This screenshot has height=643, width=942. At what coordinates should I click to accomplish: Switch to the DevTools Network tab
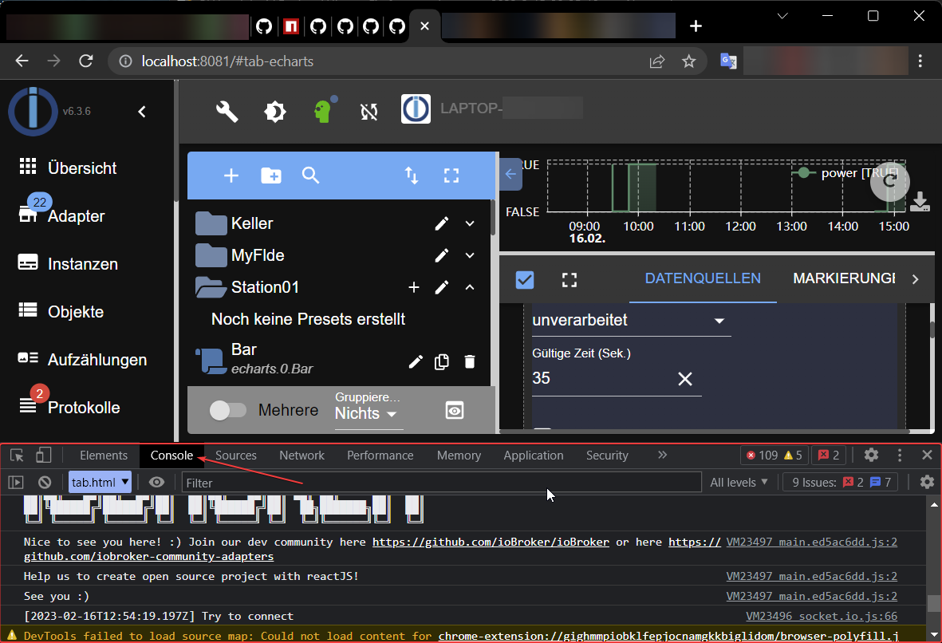tap(302, 456)
